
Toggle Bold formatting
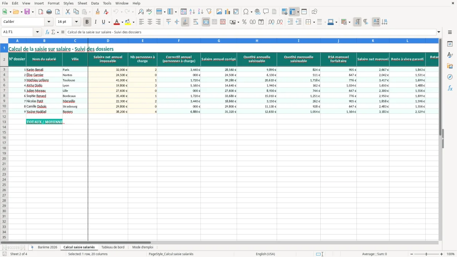coord(87,22)
